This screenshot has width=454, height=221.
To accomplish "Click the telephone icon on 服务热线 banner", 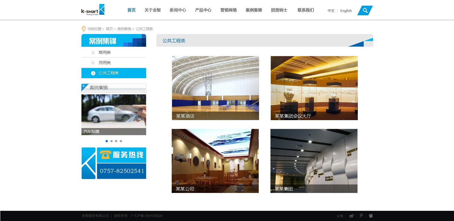I will pos(105,155).
